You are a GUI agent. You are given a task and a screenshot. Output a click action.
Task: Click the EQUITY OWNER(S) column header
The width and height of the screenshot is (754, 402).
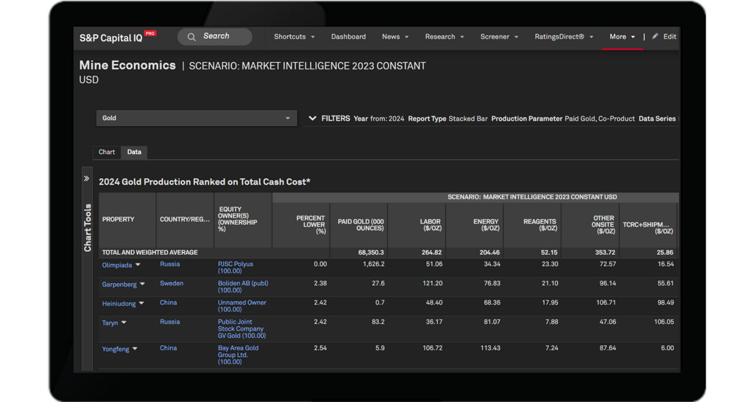coord(243,220)
